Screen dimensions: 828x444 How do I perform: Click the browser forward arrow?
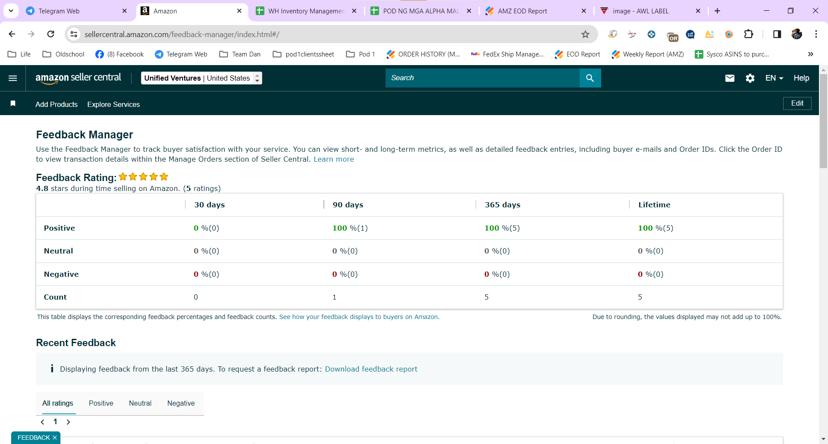[31, 34]
